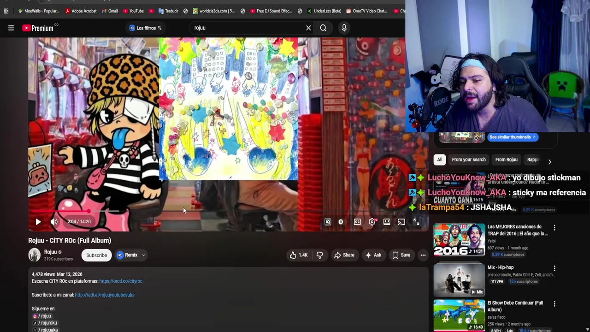Open the Mix - Hip-hop thumbnail
The height and width of the screenshot is (332, 590).
point(459,279)
